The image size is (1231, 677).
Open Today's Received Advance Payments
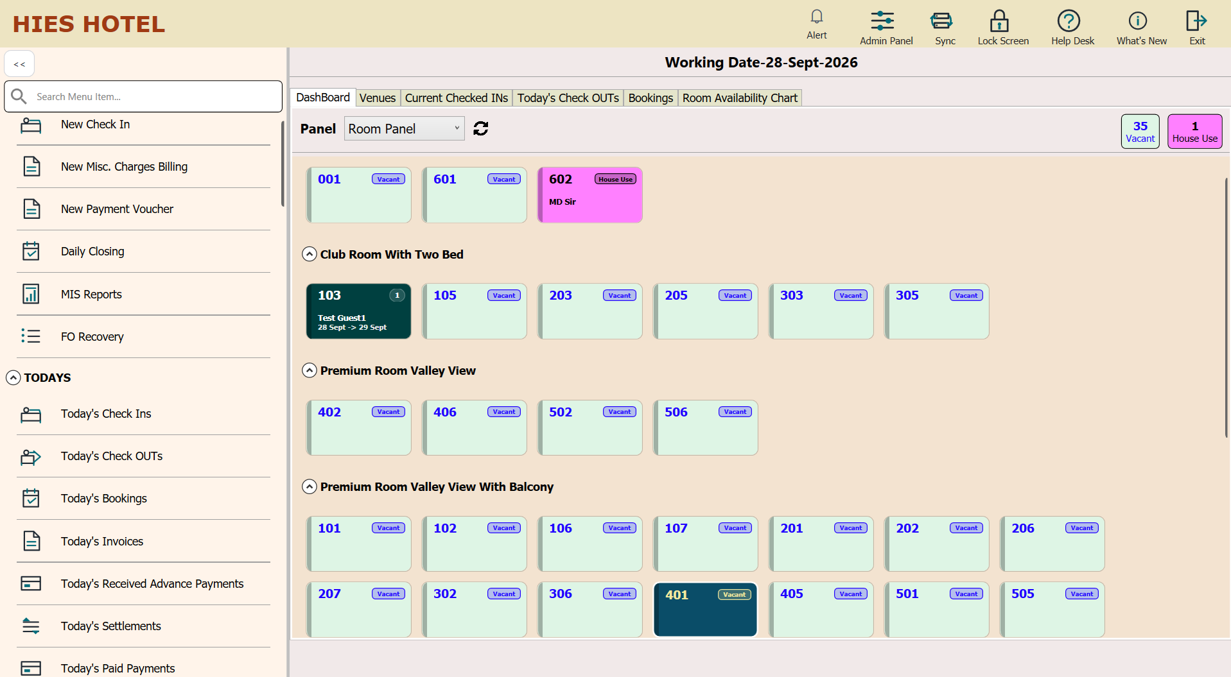click(143, 583)
